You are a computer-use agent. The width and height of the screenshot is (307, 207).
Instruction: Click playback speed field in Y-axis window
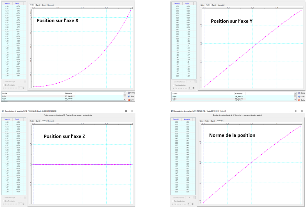(190, 88)
